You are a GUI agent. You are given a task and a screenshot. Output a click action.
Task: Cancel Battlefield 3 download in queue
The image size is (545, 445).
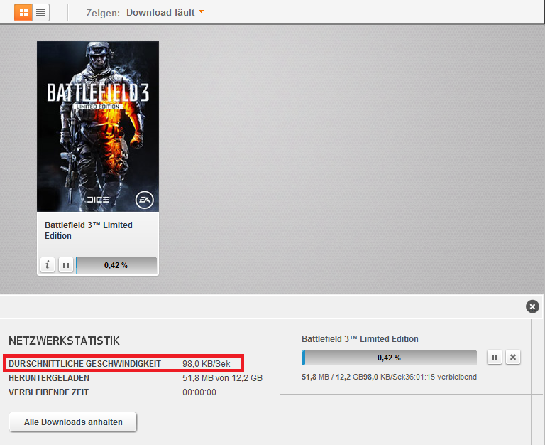pyautogui.click(x=512, y=358)
